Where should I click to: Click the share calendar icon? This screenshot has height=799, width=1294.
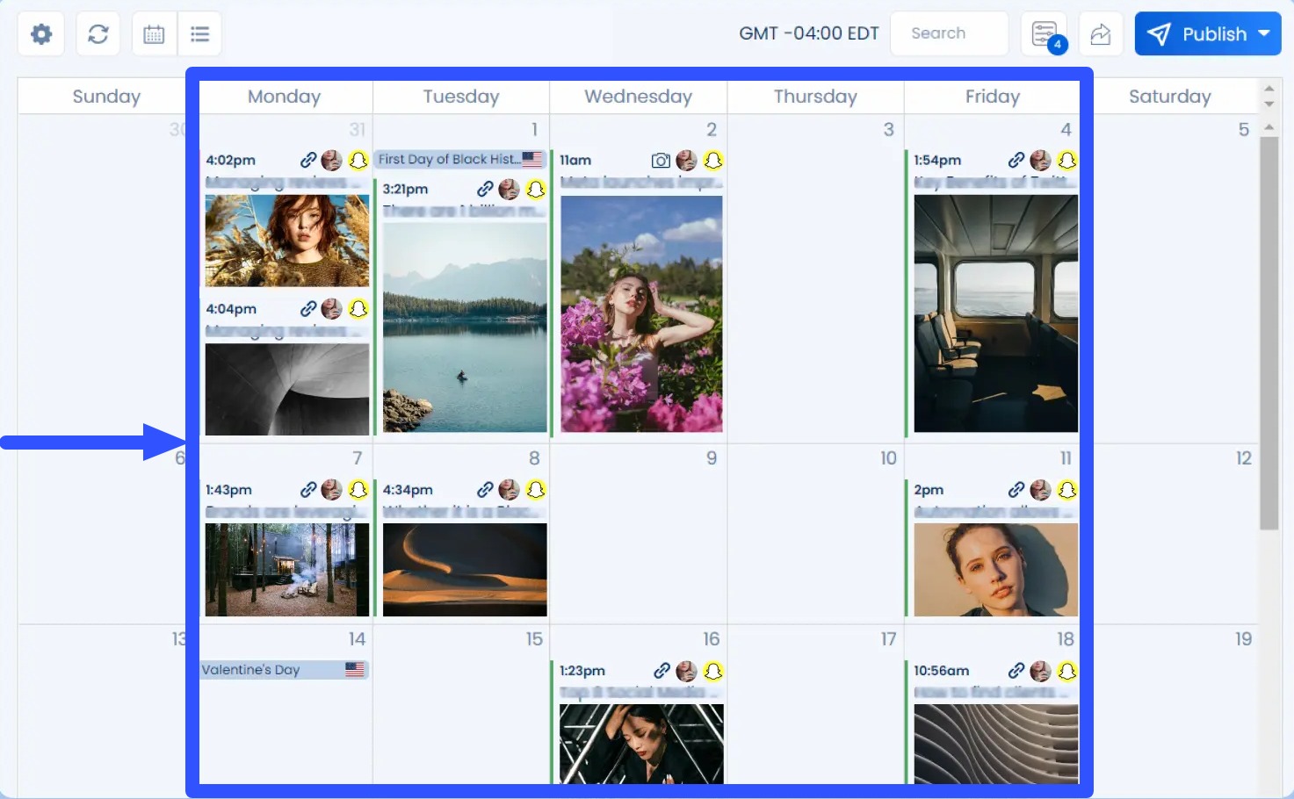click(1100, 34)
